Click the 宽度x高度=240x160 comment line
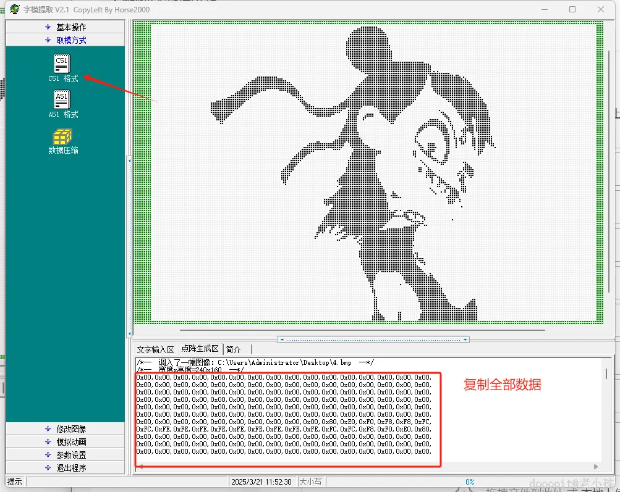The height and width of the screenshot is (492, 620). tap(190, 370)
